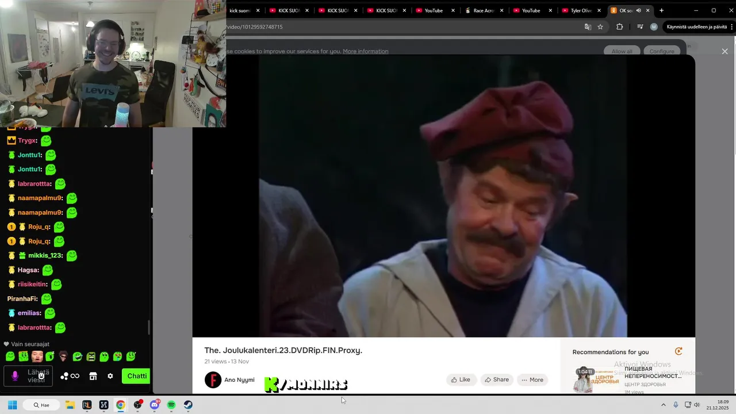Click PiranhaFi username in chat
The height and width of the screenshot is (414, 736).
[x=22, y=298]
